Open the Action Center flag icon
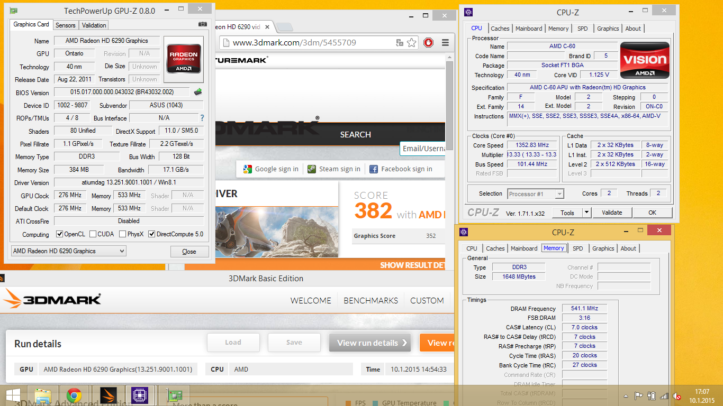 click(639, 395)
